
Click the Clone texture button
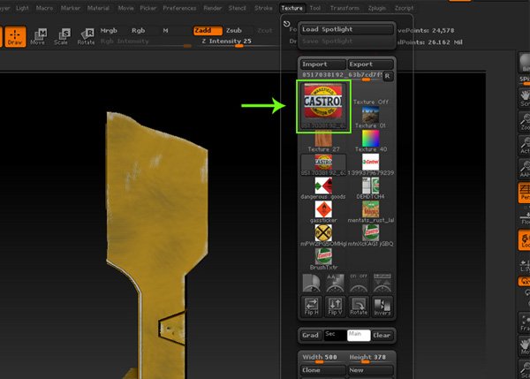click(x=323, y=370)
